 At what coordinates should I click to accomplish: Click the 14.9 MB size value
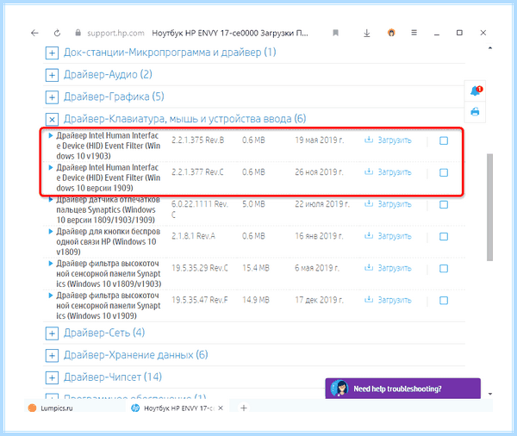click(x=256, y=300)
